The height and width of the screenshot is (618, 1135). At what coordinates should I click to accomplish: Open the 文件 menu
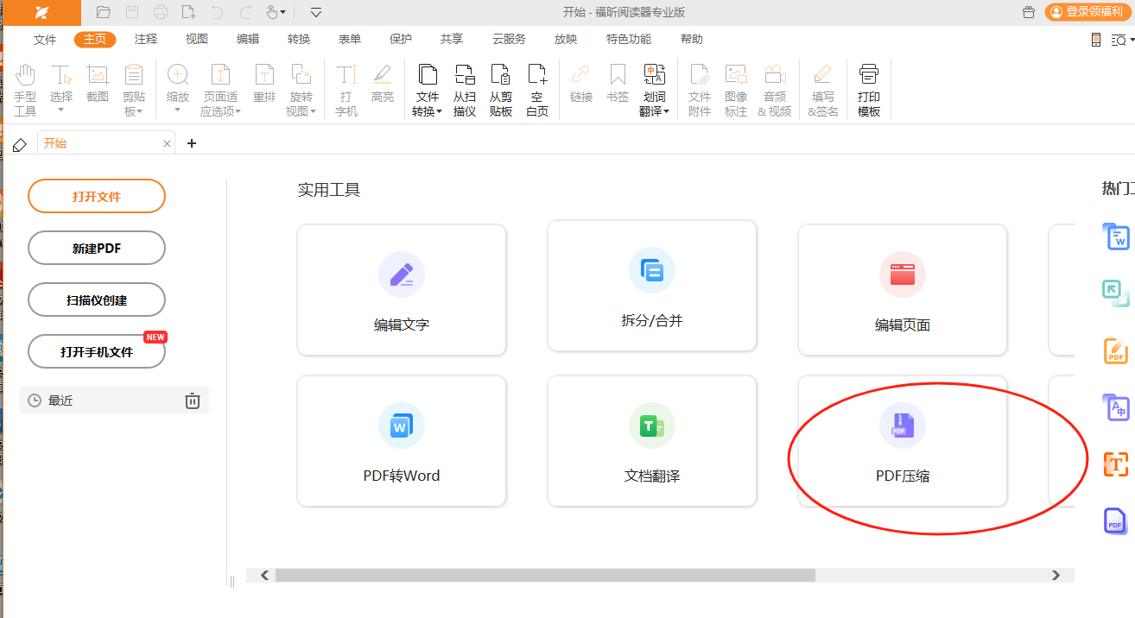click(x=45, y=39)
